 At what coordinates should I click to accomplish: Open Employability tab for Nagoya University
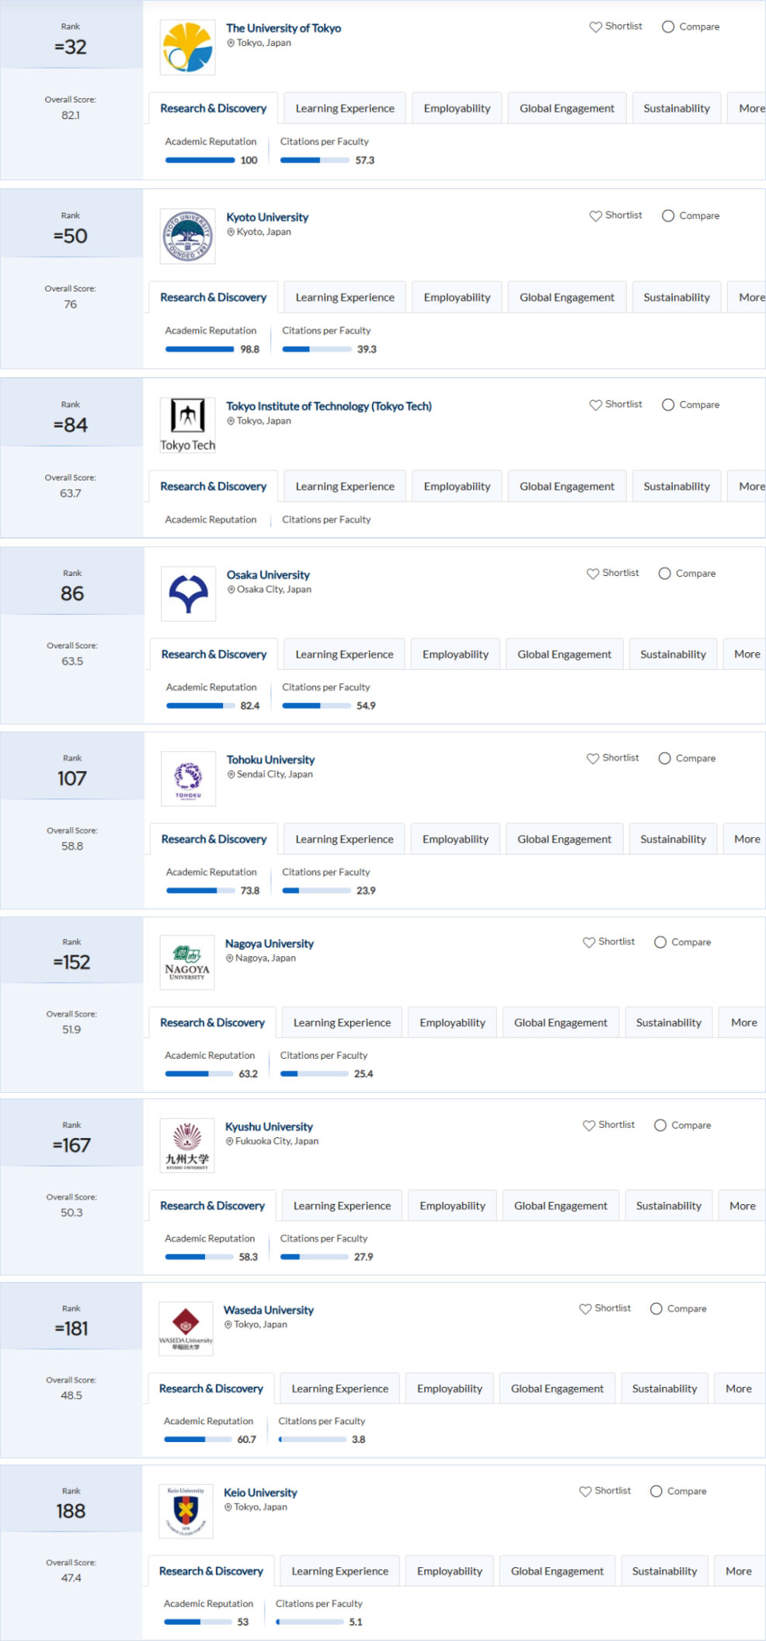click(x=452, y=1023)
